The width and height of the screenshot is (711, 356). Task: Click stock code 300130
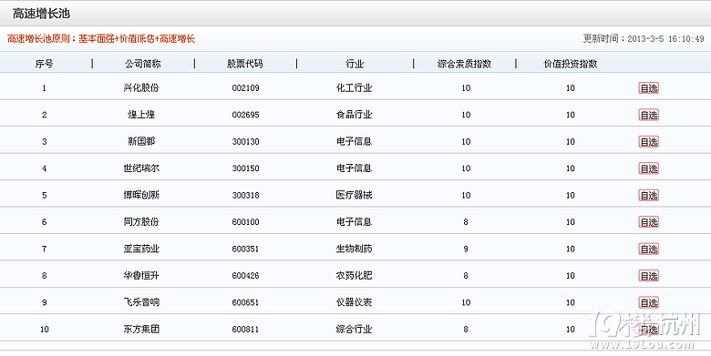point(246,141)
